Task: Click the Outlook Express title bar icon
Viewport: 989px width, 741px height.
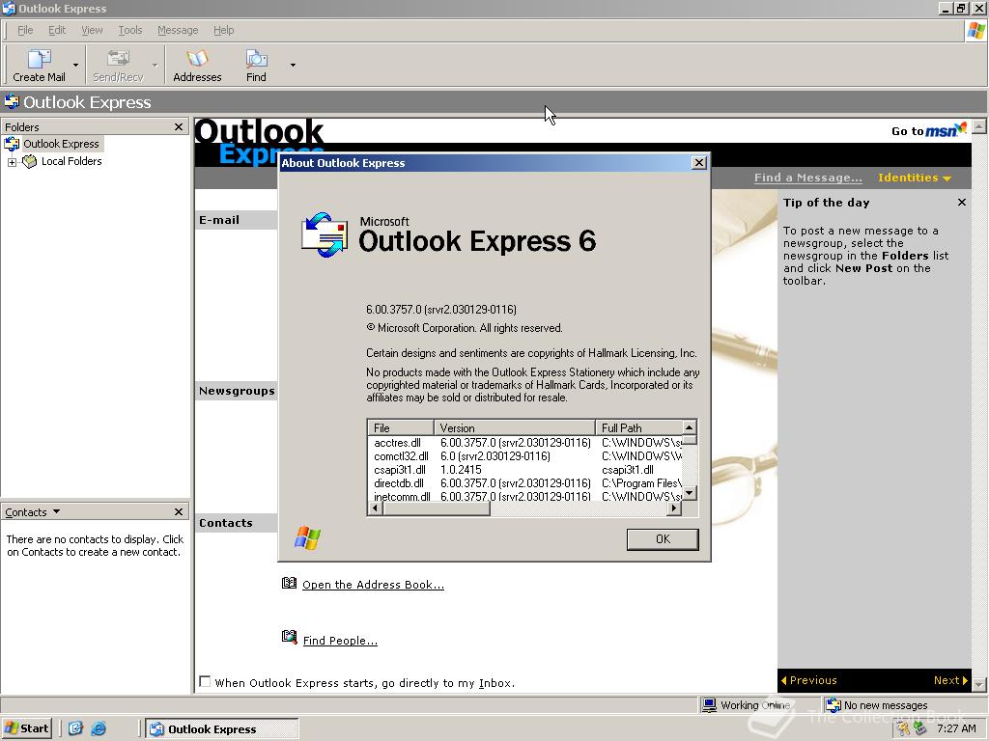Action: point(9,8)
